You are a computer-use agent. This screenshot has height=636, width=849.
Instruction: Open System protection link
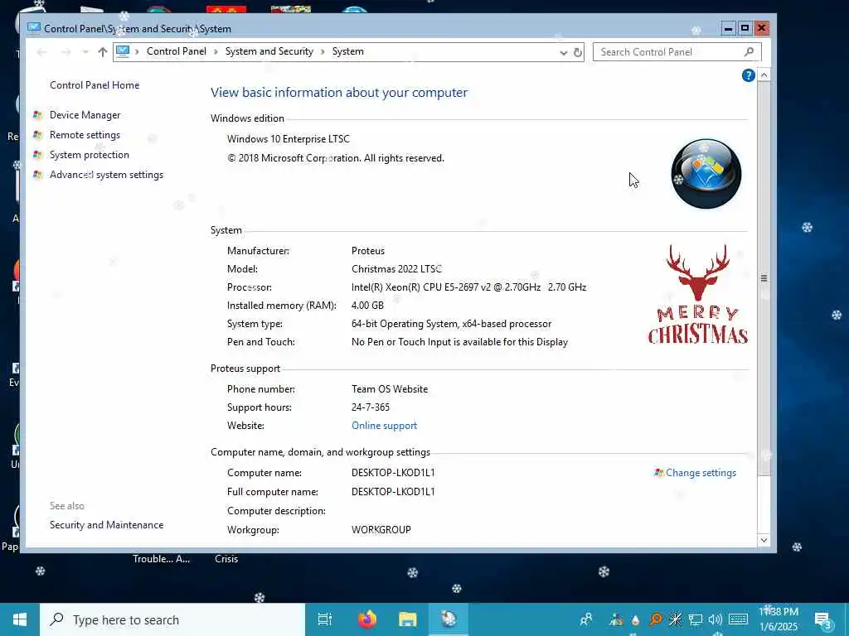(90, 155)
